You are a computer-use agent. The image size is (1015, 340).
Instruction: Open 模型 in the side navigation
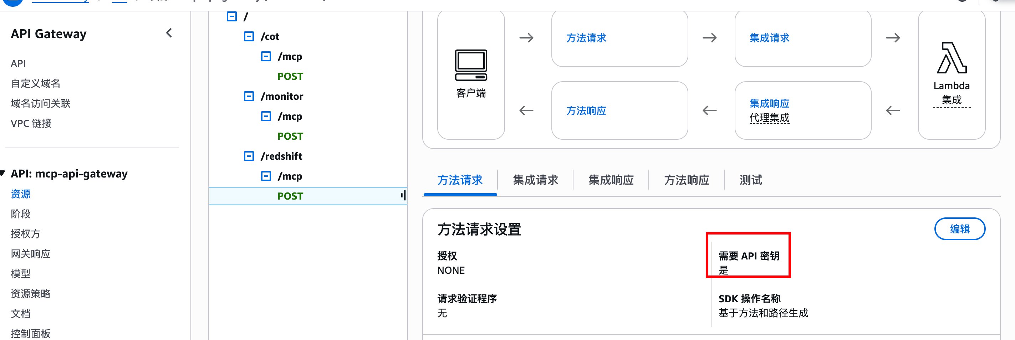click(x=20, y=273)
